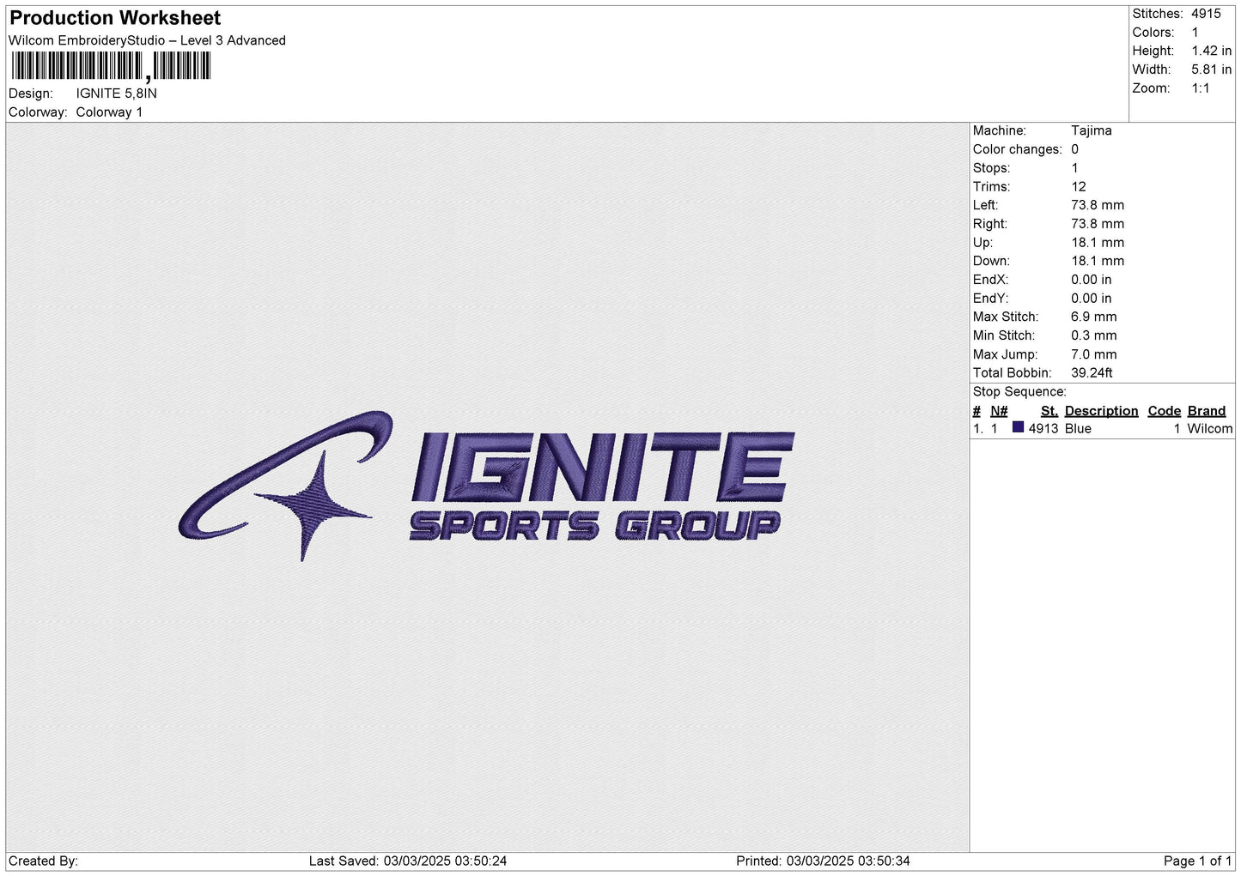Click the 'Color changes:' value 0
The height and width of the screenshot is (876, 1241).
(1074, 149)
